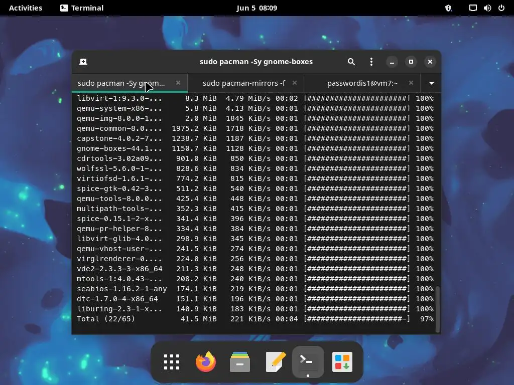Click the dtc-1.7.0-4-x86_64 package name

[117, 299]
